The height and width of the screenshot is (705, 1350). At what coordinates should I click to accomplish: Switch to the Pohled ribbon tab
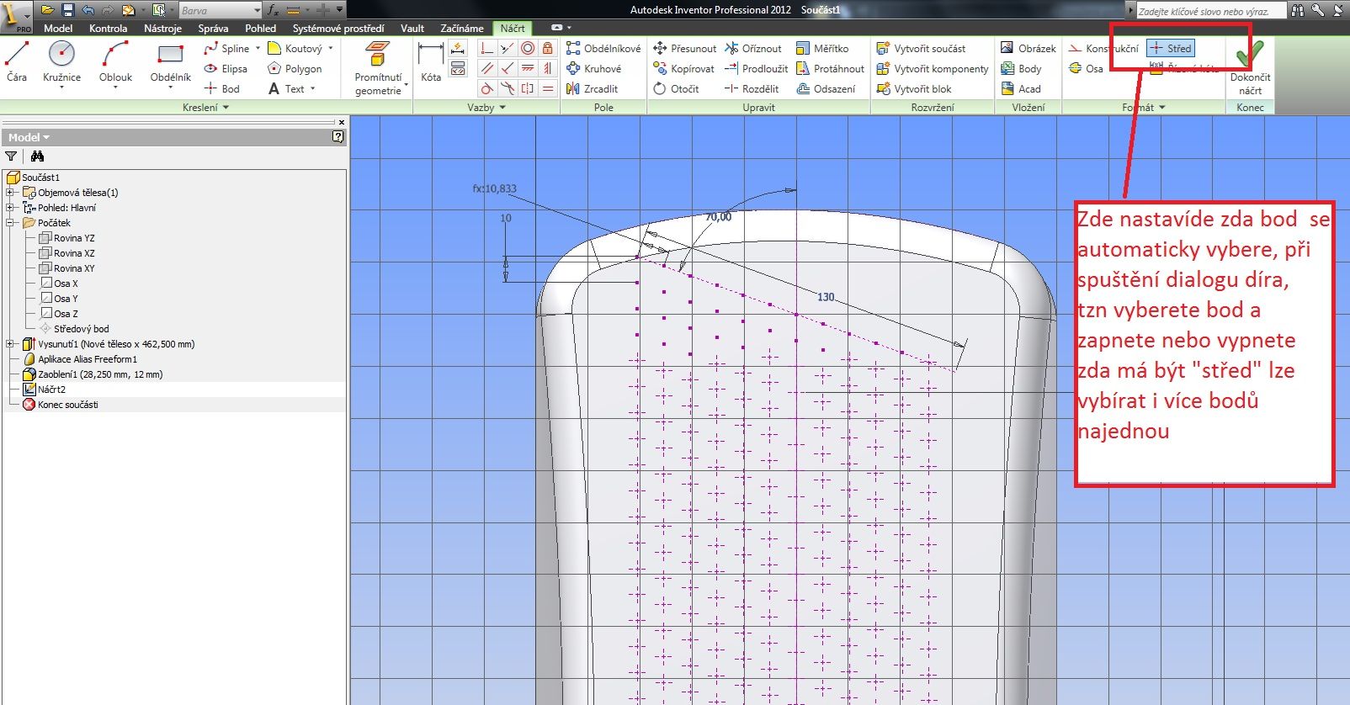pyautogui.click(x=260, y=28)
